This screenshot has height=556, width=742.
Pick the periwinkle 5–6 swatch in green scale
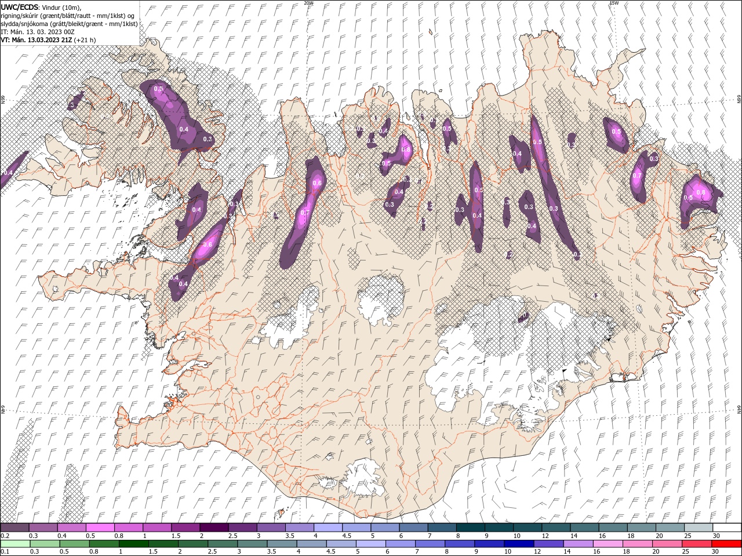371,544
